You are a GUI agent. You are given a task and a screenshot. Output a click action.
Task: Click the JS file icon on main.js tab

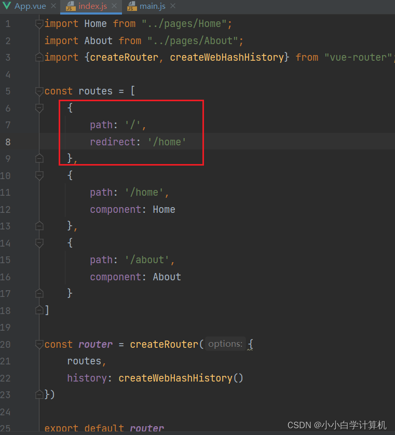tap(132, 6)
